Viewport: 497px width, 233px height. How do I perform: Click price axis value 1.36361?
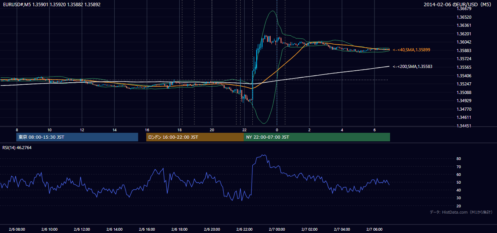tap(464, 25)
